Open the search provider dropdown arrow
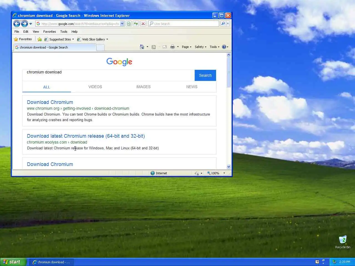This screenshot has width=355, height=266. coord(228,24)
